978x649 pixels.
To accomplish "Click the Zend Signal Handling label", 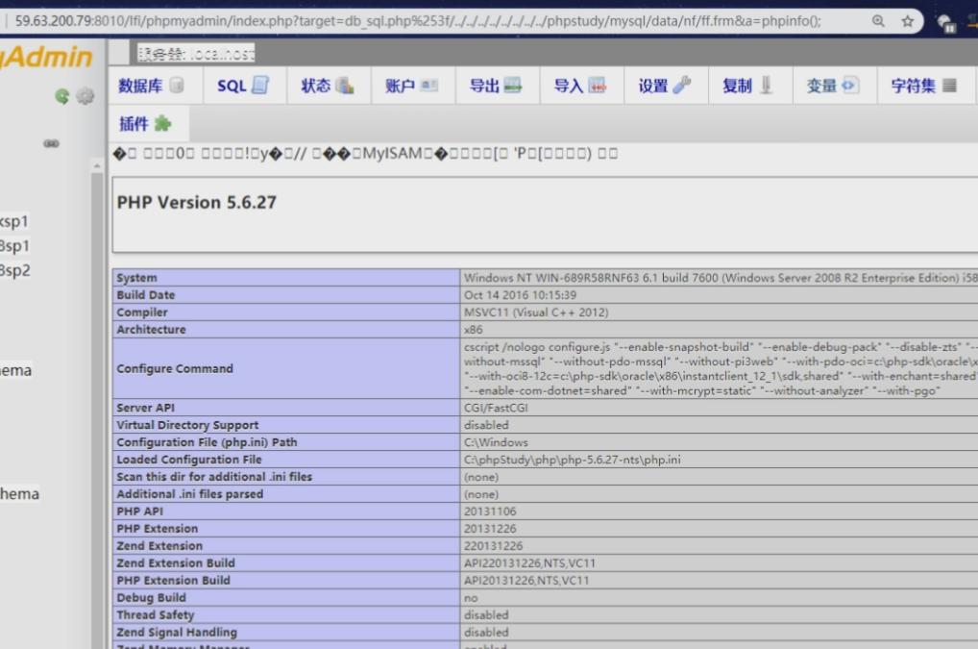I will 177,632.
